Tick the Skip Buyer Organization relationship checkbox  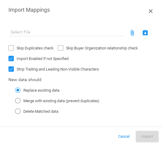tap(61, 48)
